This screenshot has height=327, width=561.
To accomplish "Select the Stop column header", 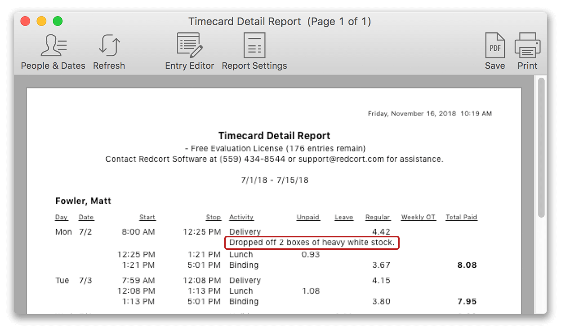I will click(214, 217).
